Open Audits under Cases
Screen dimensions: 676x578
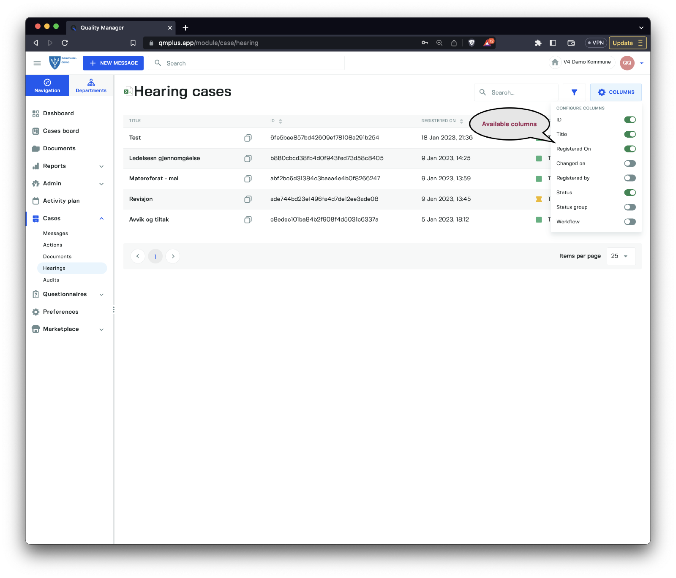(x=51, y=280)
